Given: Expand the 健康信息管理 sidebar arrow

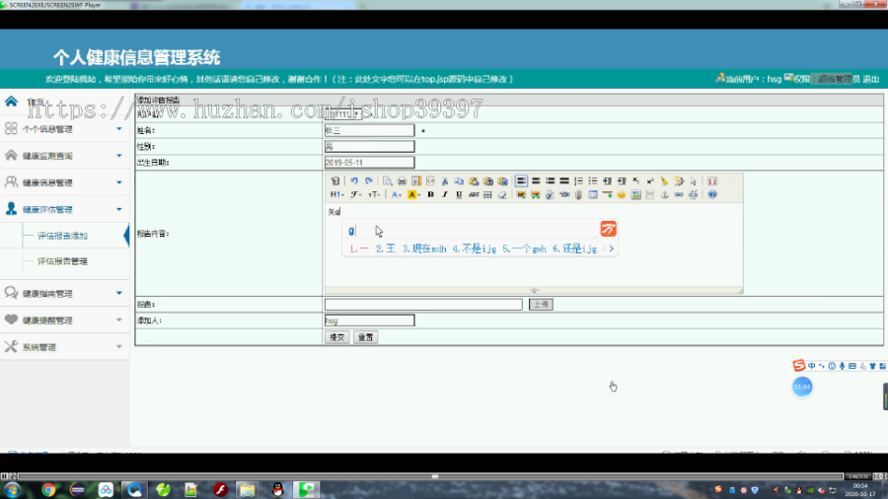Looking at the screenshot, I should click(x=119, y=182).
